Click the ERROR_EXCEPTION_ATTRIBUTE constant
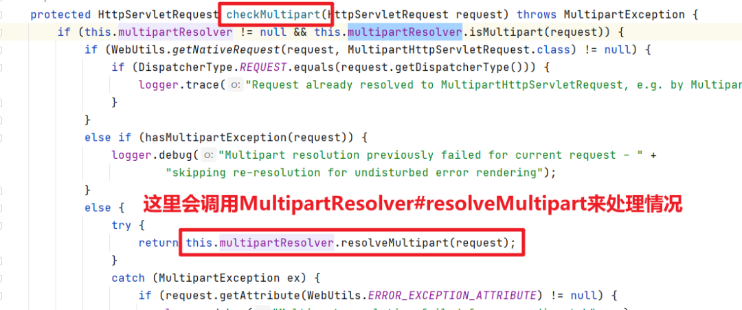The width and height of the screenshot is (742, 310). pyautogui.click(x=452, y=296)
